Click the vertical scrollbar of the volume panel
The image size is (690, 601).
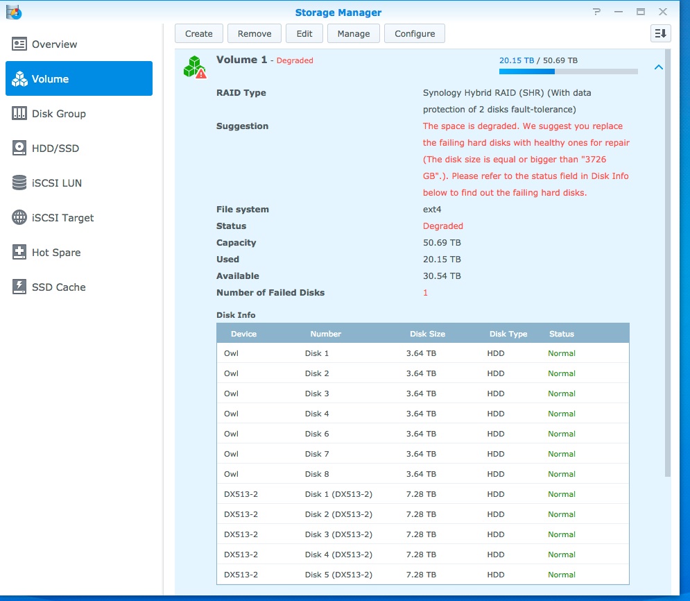[x=668, y=262]
